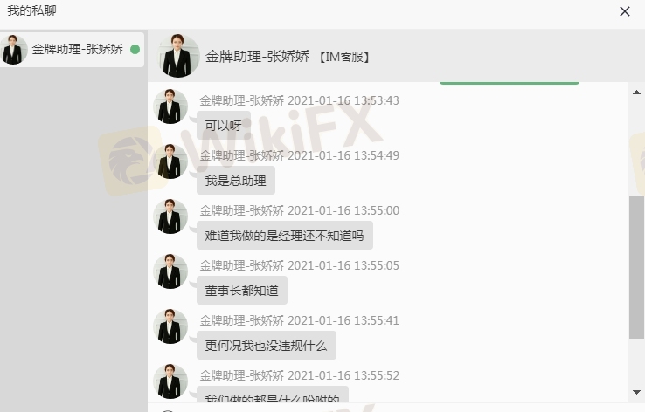
Task: Close the 我的私聊 private chat window
Action: pyautogui.click(x=624, y=11)
